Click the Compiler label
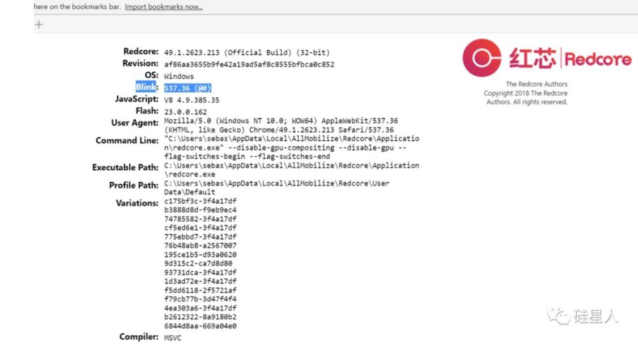 pos(138,337)
